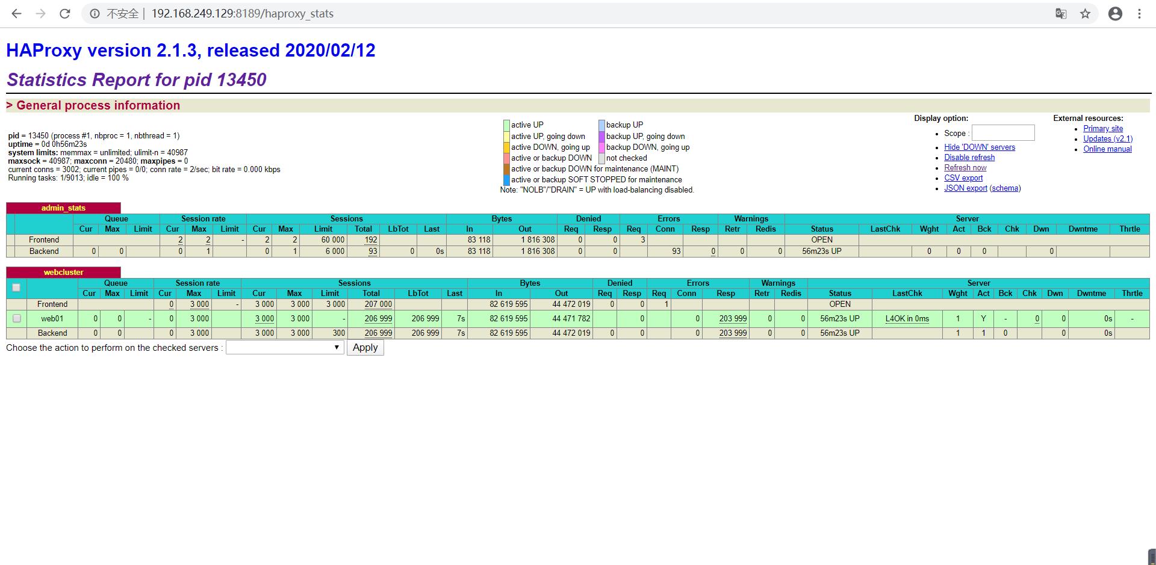The height and width of the screenshot is (565, 1156).
Task: Open the translate page icon
Action: pyautogui.click(x=1061, y=14)
